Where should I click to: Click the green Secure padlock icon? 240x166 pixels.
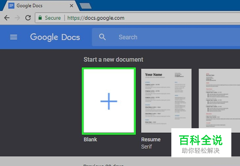[40, 18]
